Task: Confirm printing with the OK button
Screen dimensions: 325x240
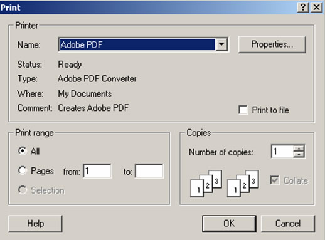Action: [x=229, y=224]
